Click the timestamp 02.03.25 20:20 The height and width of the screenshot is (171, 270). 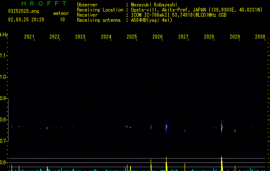26,20
